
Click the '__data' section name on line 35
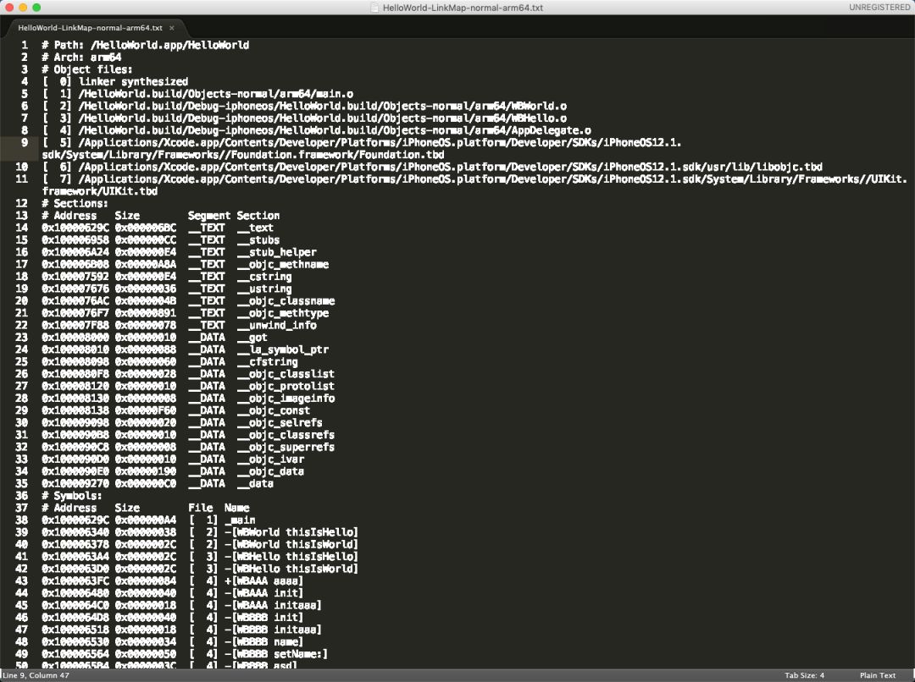[x=255, y=484]
